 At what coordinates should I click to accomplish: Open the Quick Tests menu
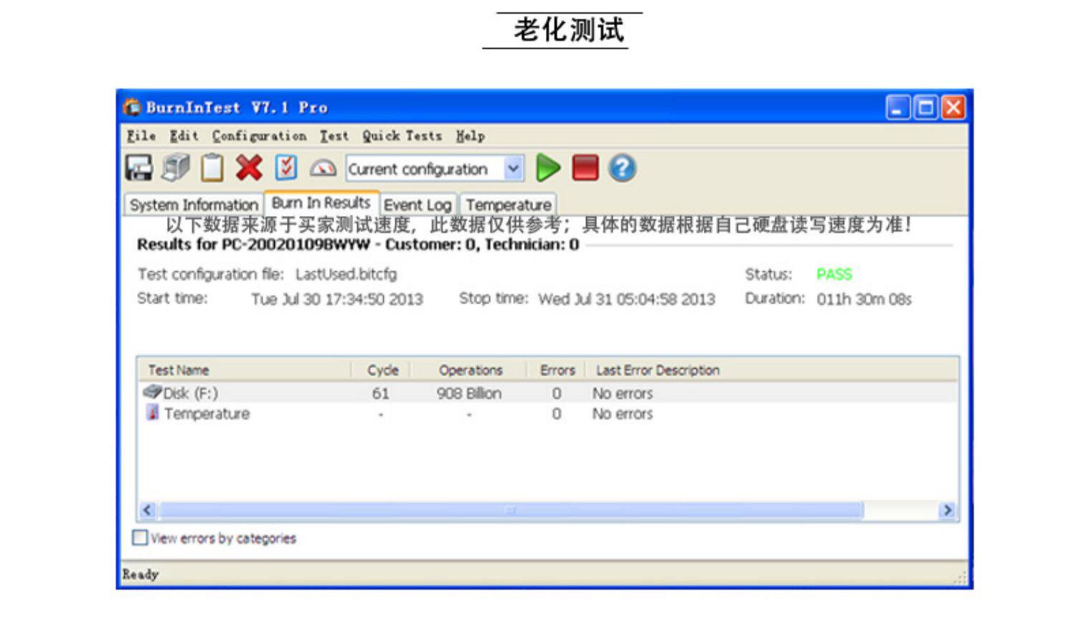click(x=402, y=136)
